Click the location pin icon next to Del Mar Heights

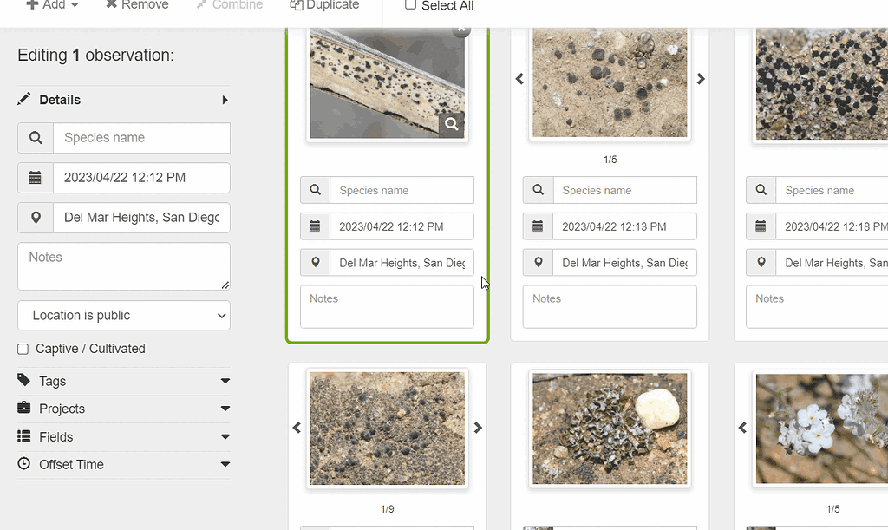[34, 218]
